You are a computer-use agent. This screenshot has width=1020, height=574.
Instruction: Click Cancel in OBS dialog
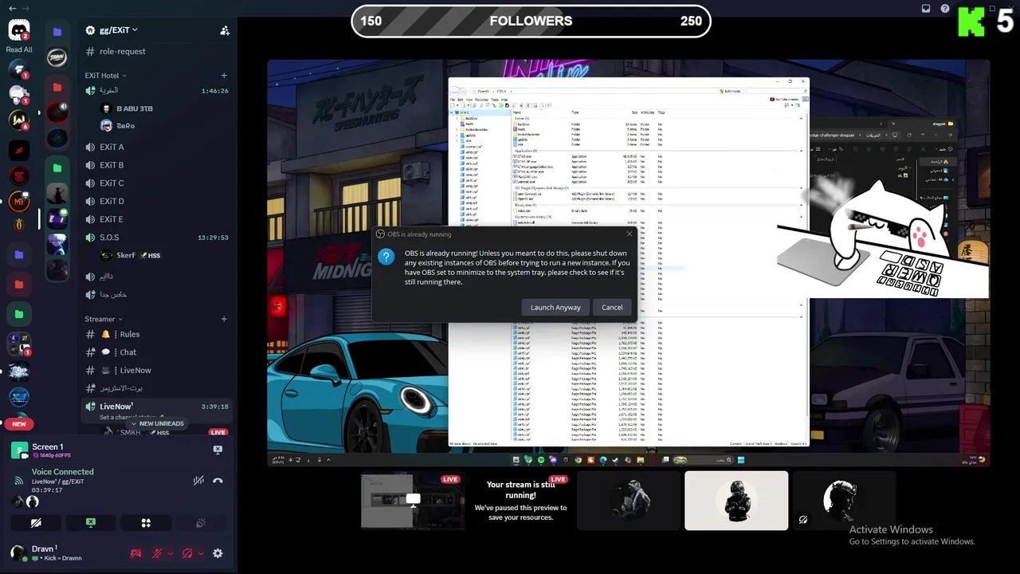coord(612,308)
